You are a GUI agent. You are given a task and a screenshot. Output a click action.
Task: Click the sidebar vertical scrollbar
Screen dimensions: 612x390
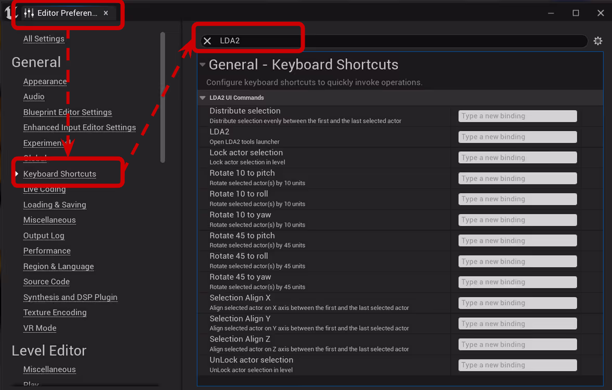163,97
